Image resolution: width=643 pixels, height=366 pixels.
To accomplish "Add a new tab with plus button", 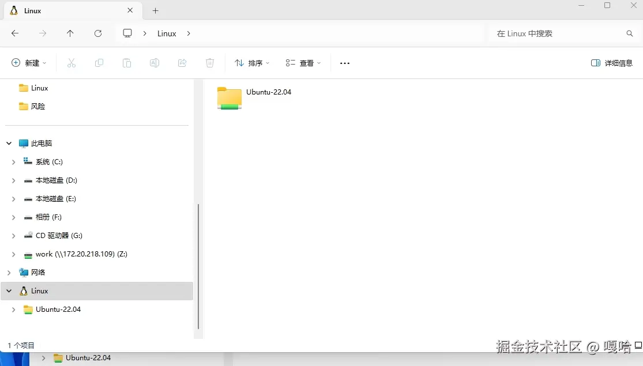I will tap(156, 10).
